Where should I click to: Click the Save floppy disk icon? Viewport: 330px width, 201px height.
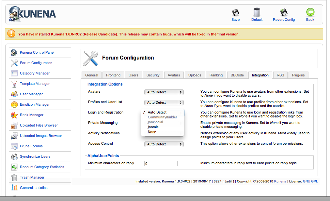click(235, 12)
